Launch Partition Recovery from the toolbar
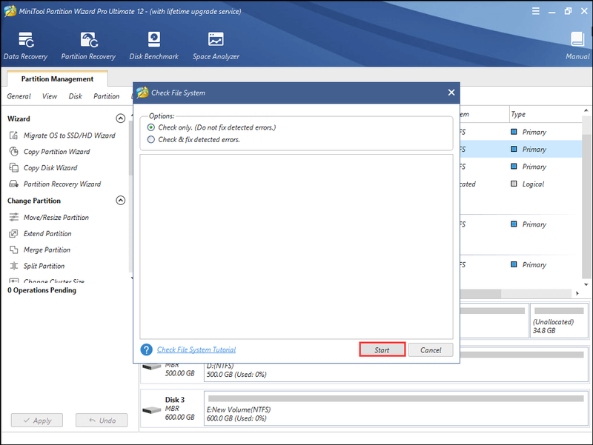Image resolution: width=593 pixels, height=445 pixels. pyautogui.click(x=88, y=46)
